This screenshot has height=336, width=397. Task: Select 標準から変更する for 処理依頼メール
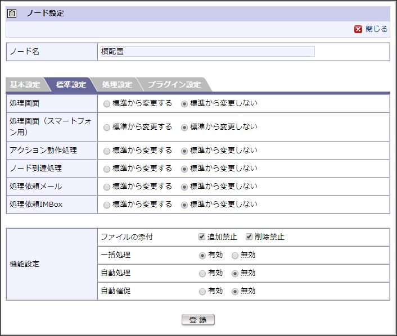coord(107,187)
